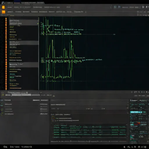
Task: Toggle the green check icon on the third list row
Action: tap(2, 114)
